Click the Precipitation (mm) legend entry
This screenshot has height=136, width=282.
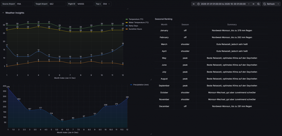141,85
